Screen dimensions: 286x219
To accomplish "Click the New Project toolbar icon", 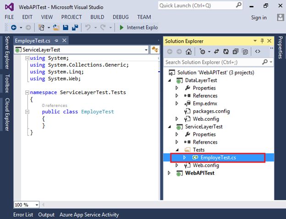I will (41, 28).
